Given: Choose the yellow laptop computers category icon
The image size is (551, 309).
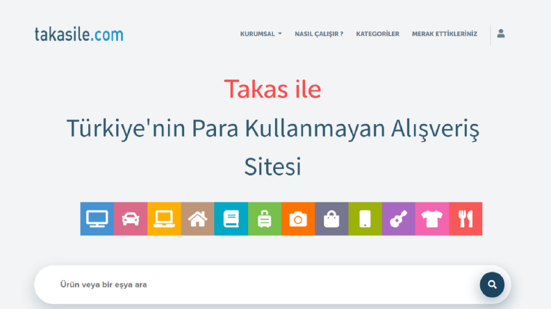Looking at the screenshot, I should 164,219.
